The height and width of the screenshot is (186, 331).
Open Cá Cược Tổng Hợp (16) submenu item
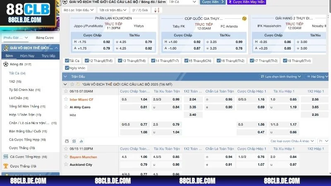27,140
